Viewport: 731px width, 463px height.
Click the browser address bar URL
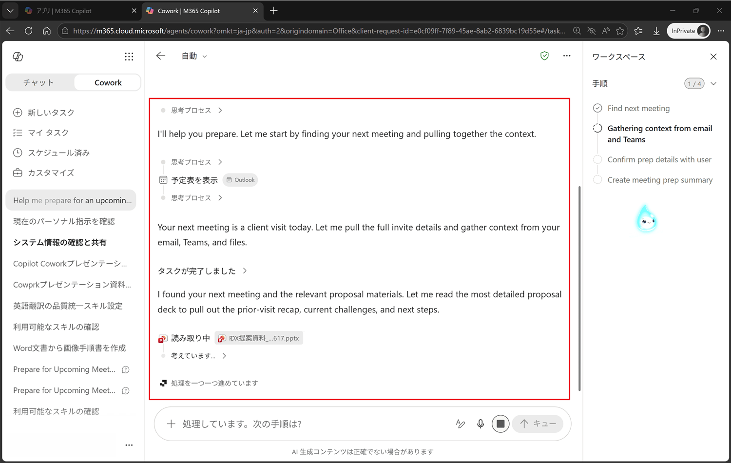319,31
